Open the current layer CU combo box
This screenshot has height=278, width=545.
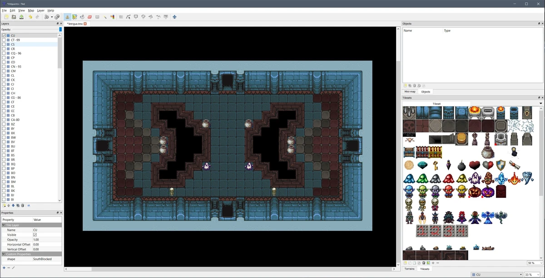pyautogui.click(x=496, y=275)
